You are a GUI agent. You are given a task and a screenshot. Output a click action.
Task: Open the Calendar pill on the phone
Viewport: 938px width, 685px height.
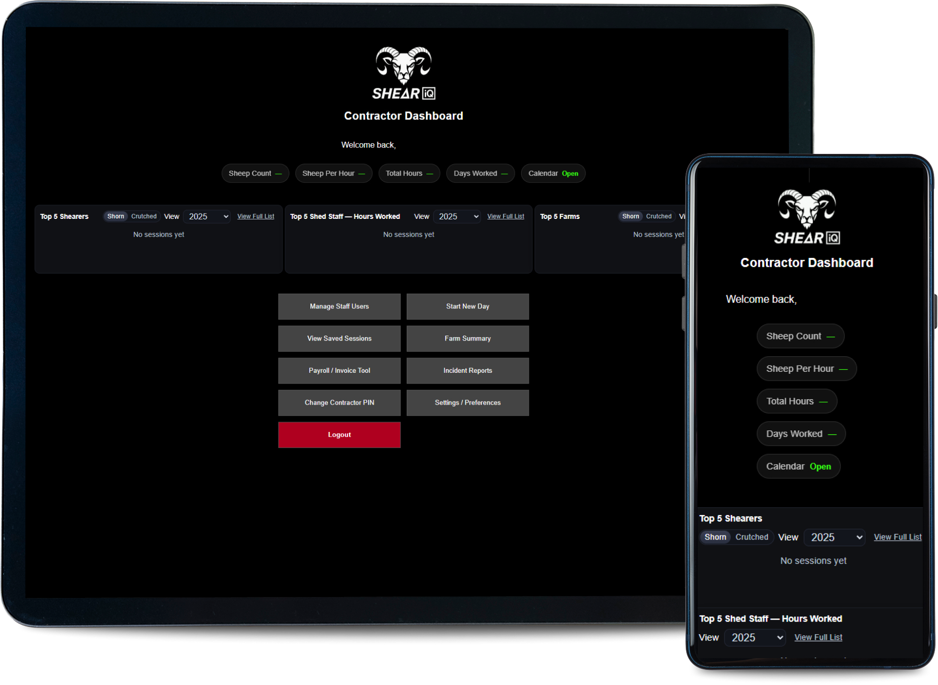798,467
